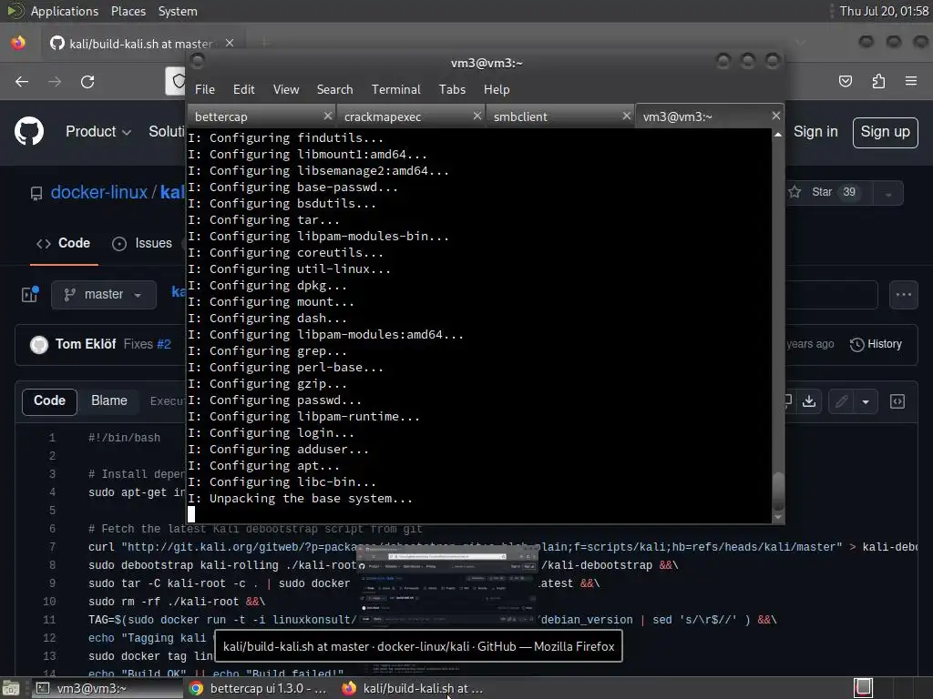
Task: Click the Star icon on the repository
Action: 795,192
